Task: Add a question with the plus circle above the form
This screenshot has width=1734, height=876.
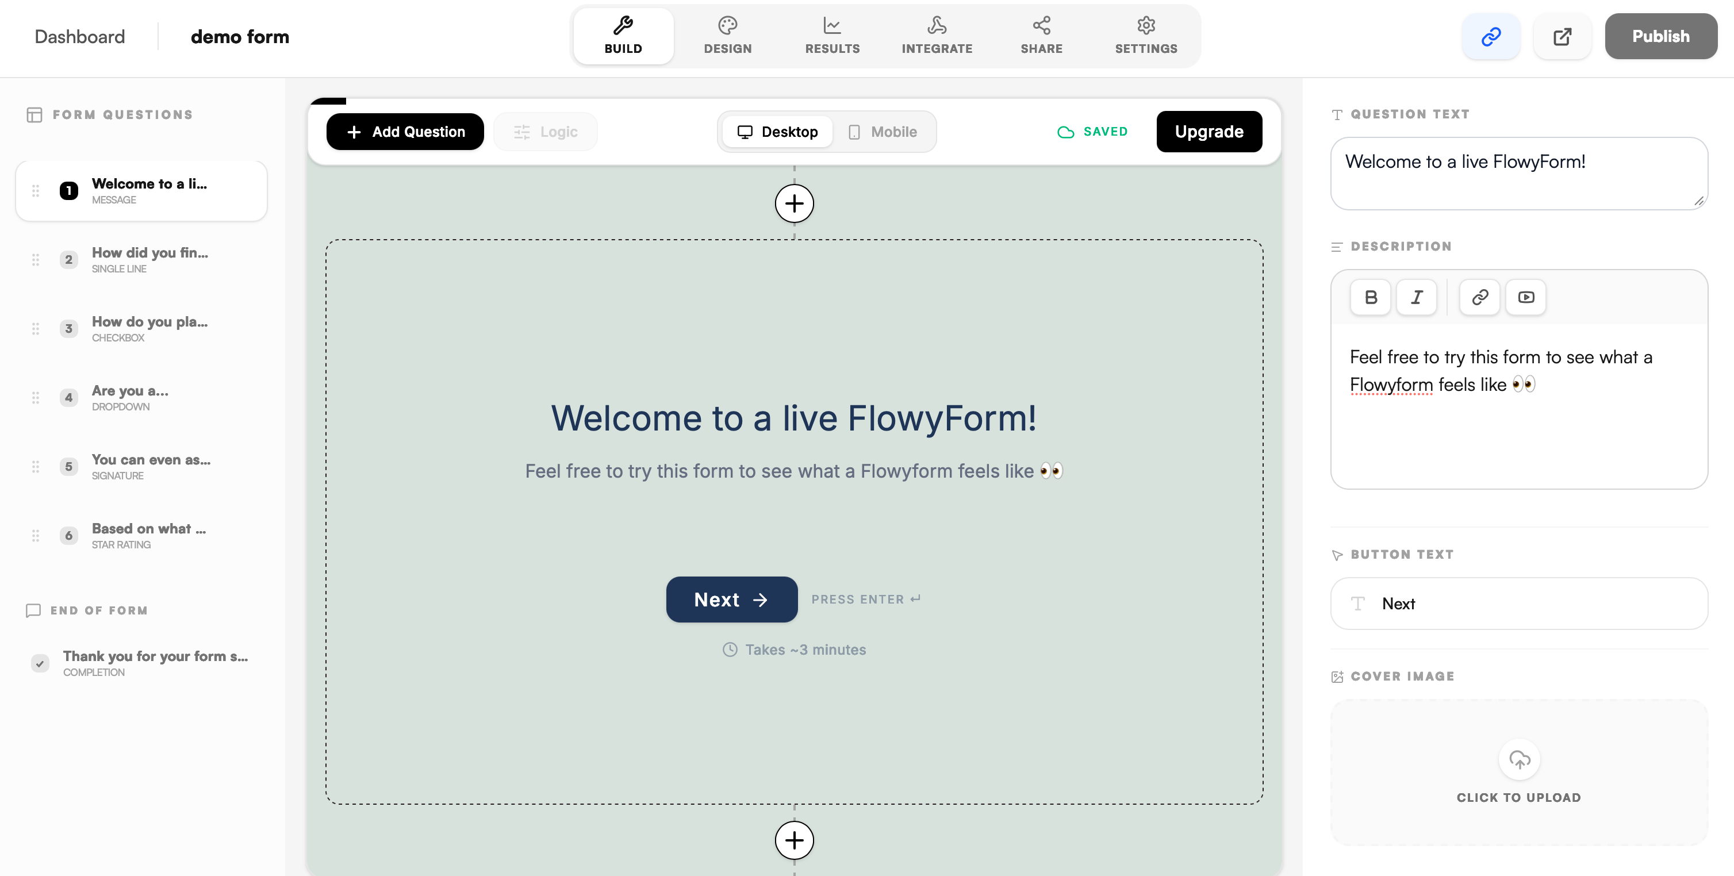Action: point(795,203)
